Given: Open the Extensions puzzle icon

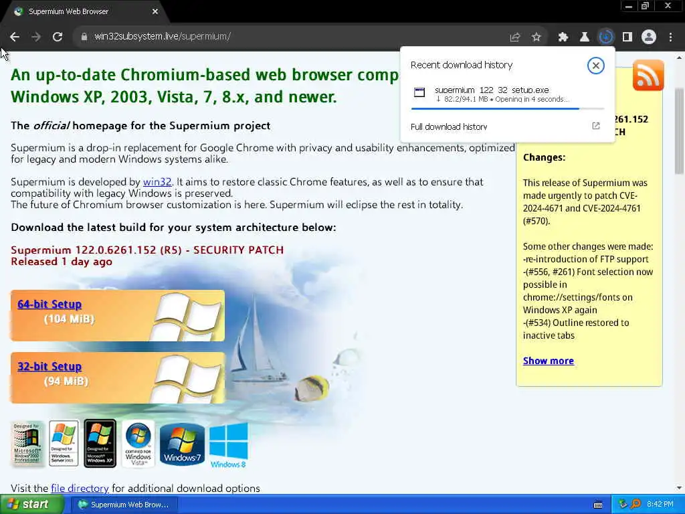Looking at the screenshot, I should pos(563,37).
